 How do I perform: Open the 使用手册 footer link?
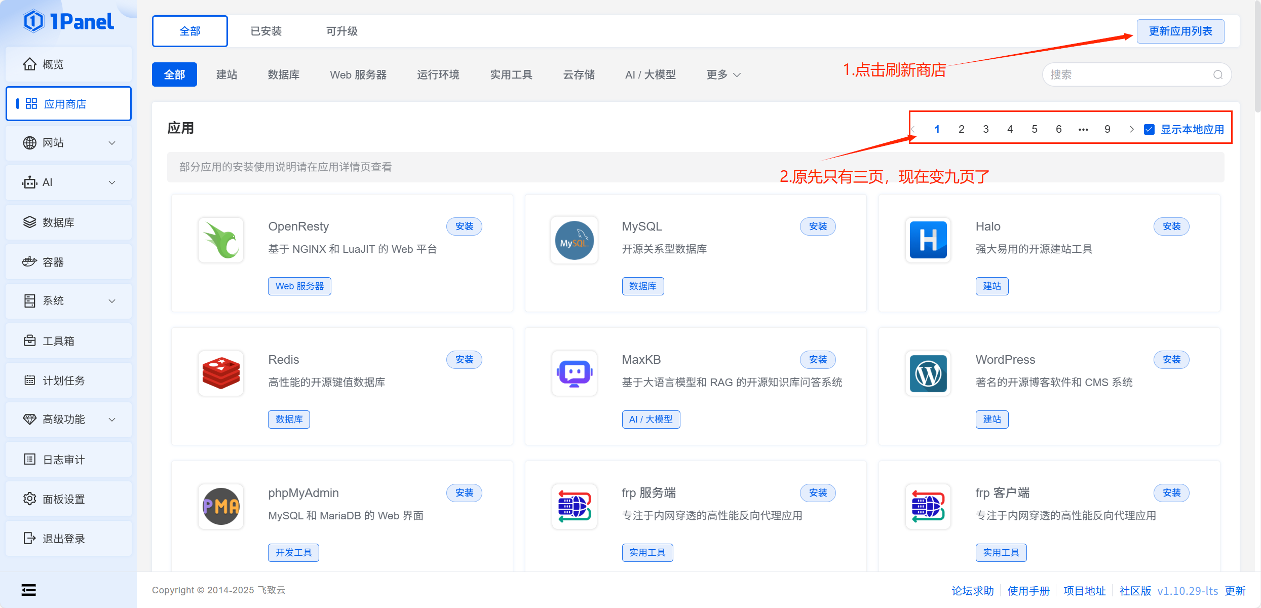coord(1028,591)
